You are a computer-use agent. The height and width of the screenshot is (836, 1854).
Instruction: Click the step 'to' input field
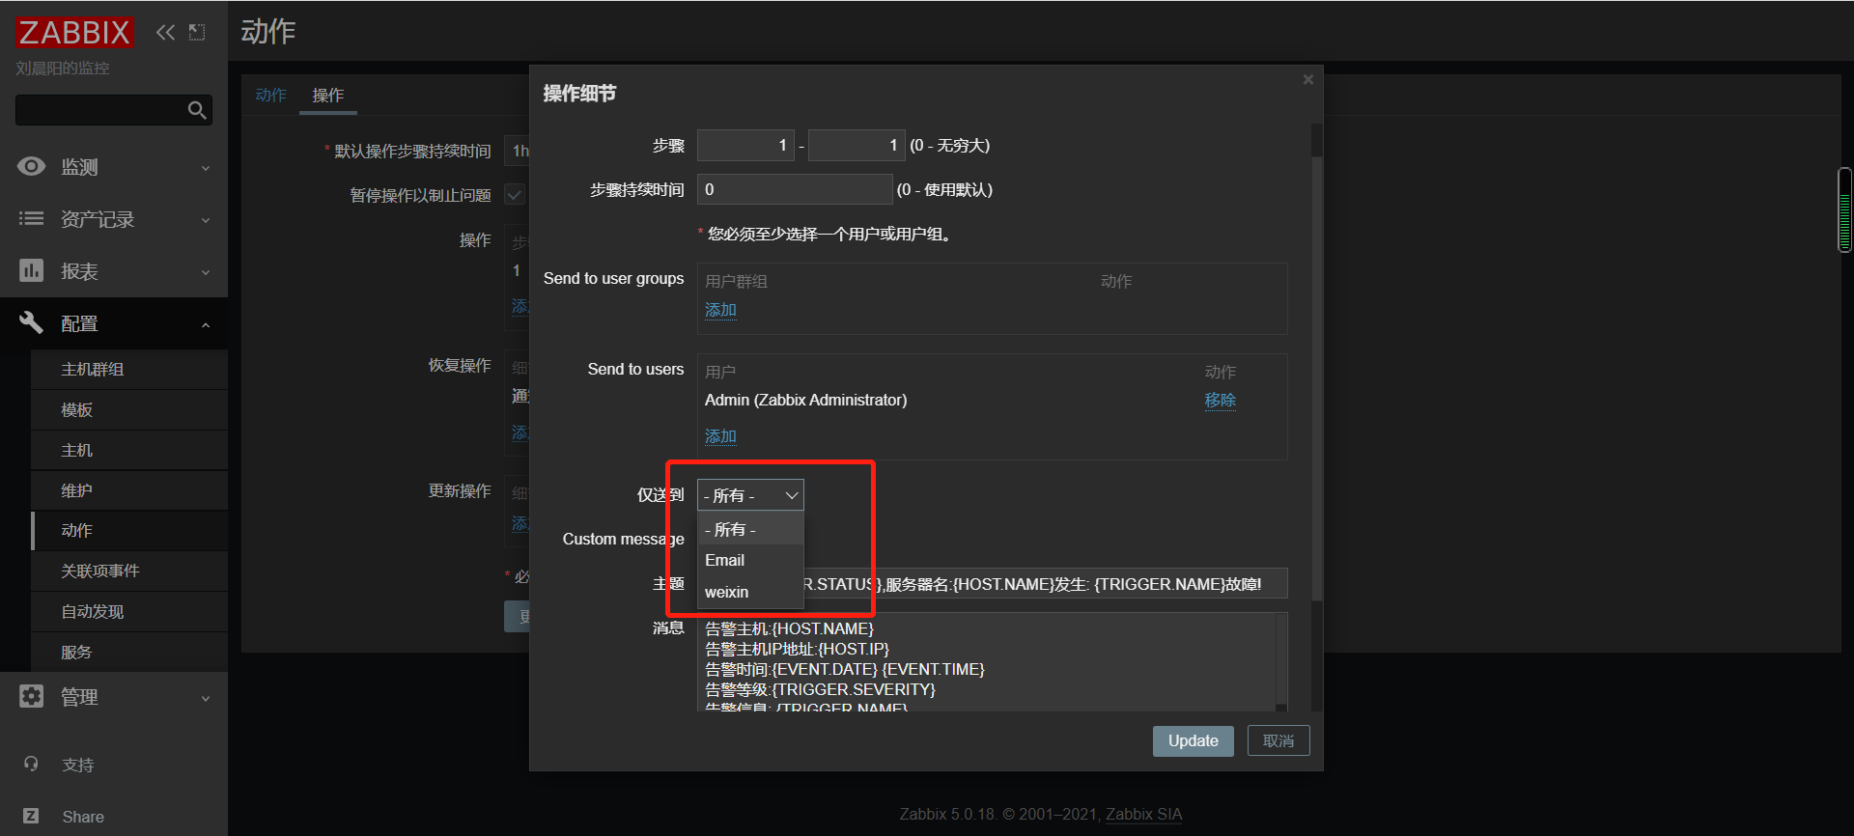(857, 146)
